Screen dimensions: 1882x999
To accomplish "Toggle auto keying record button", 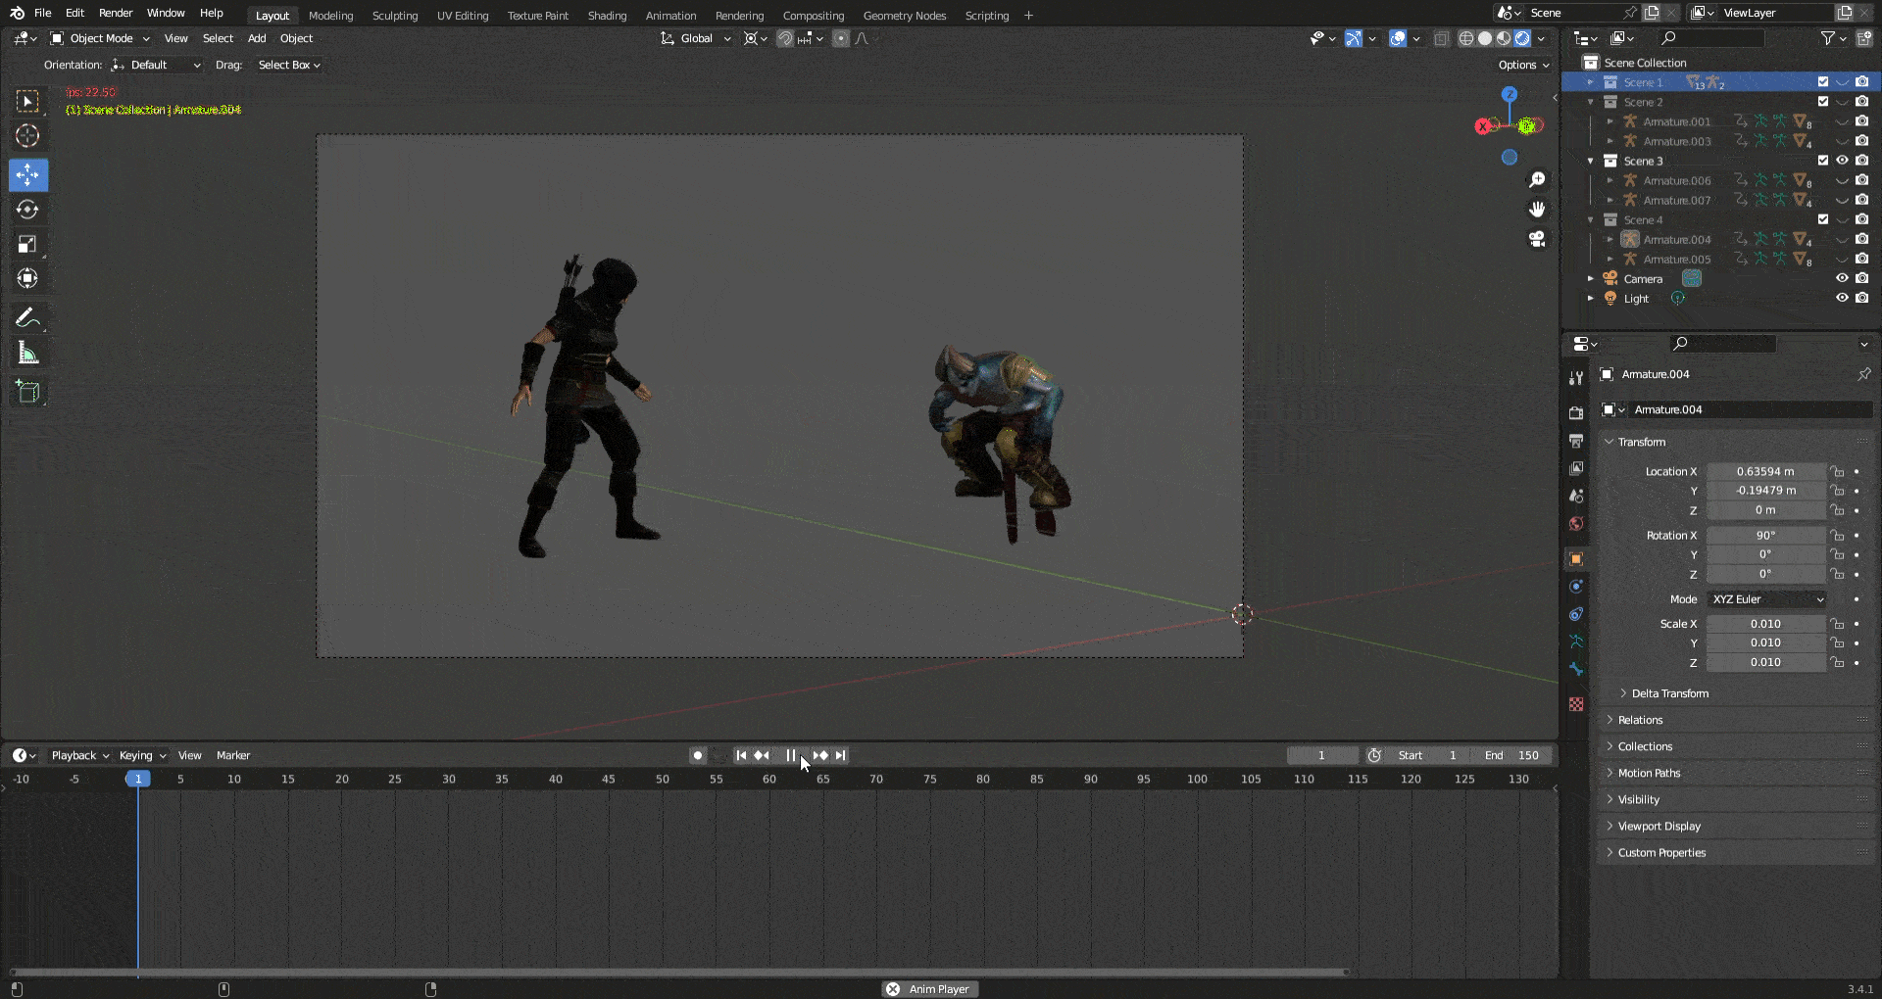I will pyautogui.click(x=698, y=755).
